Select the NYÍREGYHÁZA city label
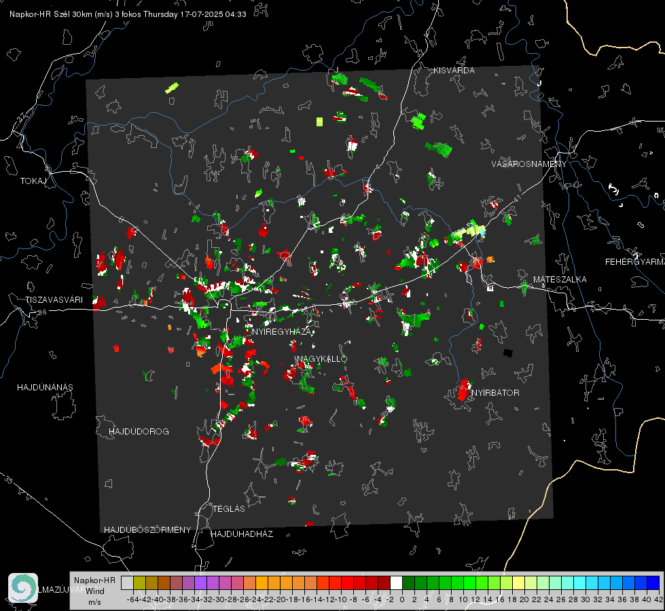665x611 pixels. click(x=281, y=331)
